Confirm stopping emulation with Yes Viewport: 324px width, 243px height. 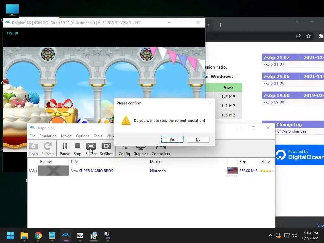[172, 140]
